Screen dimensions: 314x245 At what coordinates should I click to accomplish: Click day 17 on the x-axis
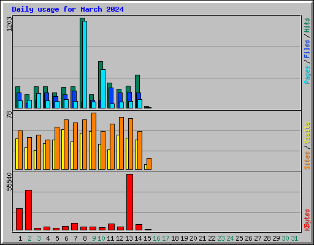[166, 238]
